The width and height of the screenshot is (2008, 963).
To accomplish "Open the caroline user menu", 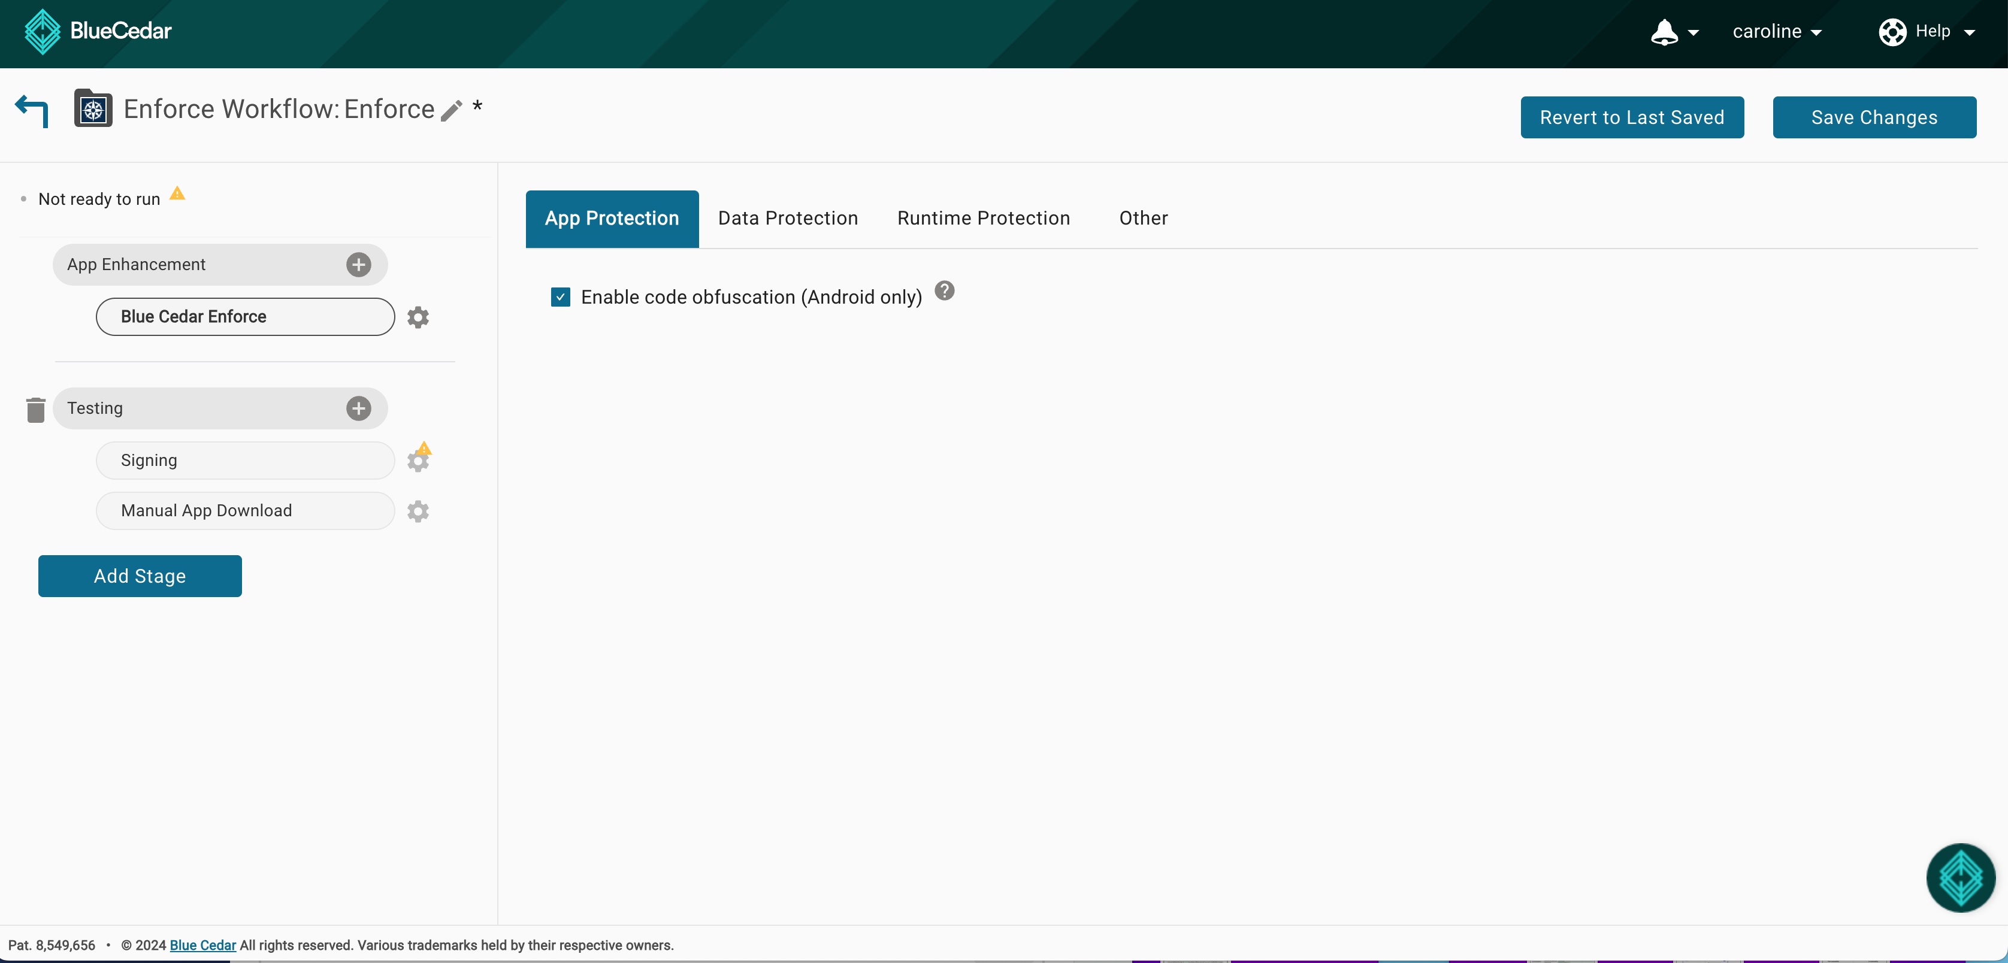I will pos(1777,32).
